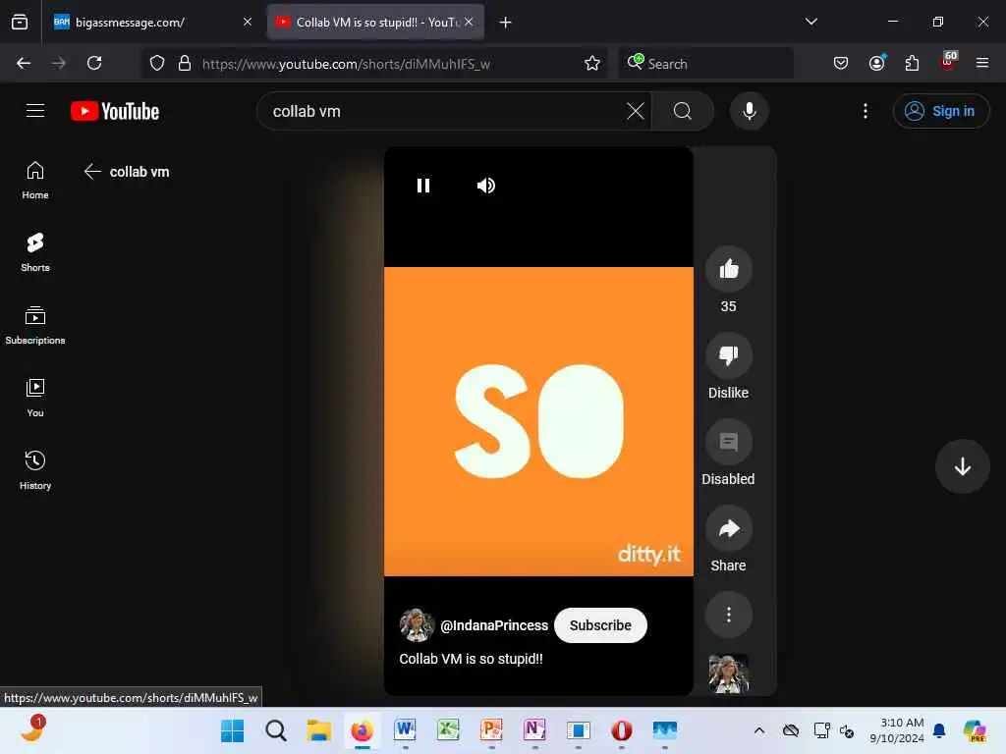Click the Dislike thumbs-down button
This screenshot has width=1006, height=754.
point(728,355)
